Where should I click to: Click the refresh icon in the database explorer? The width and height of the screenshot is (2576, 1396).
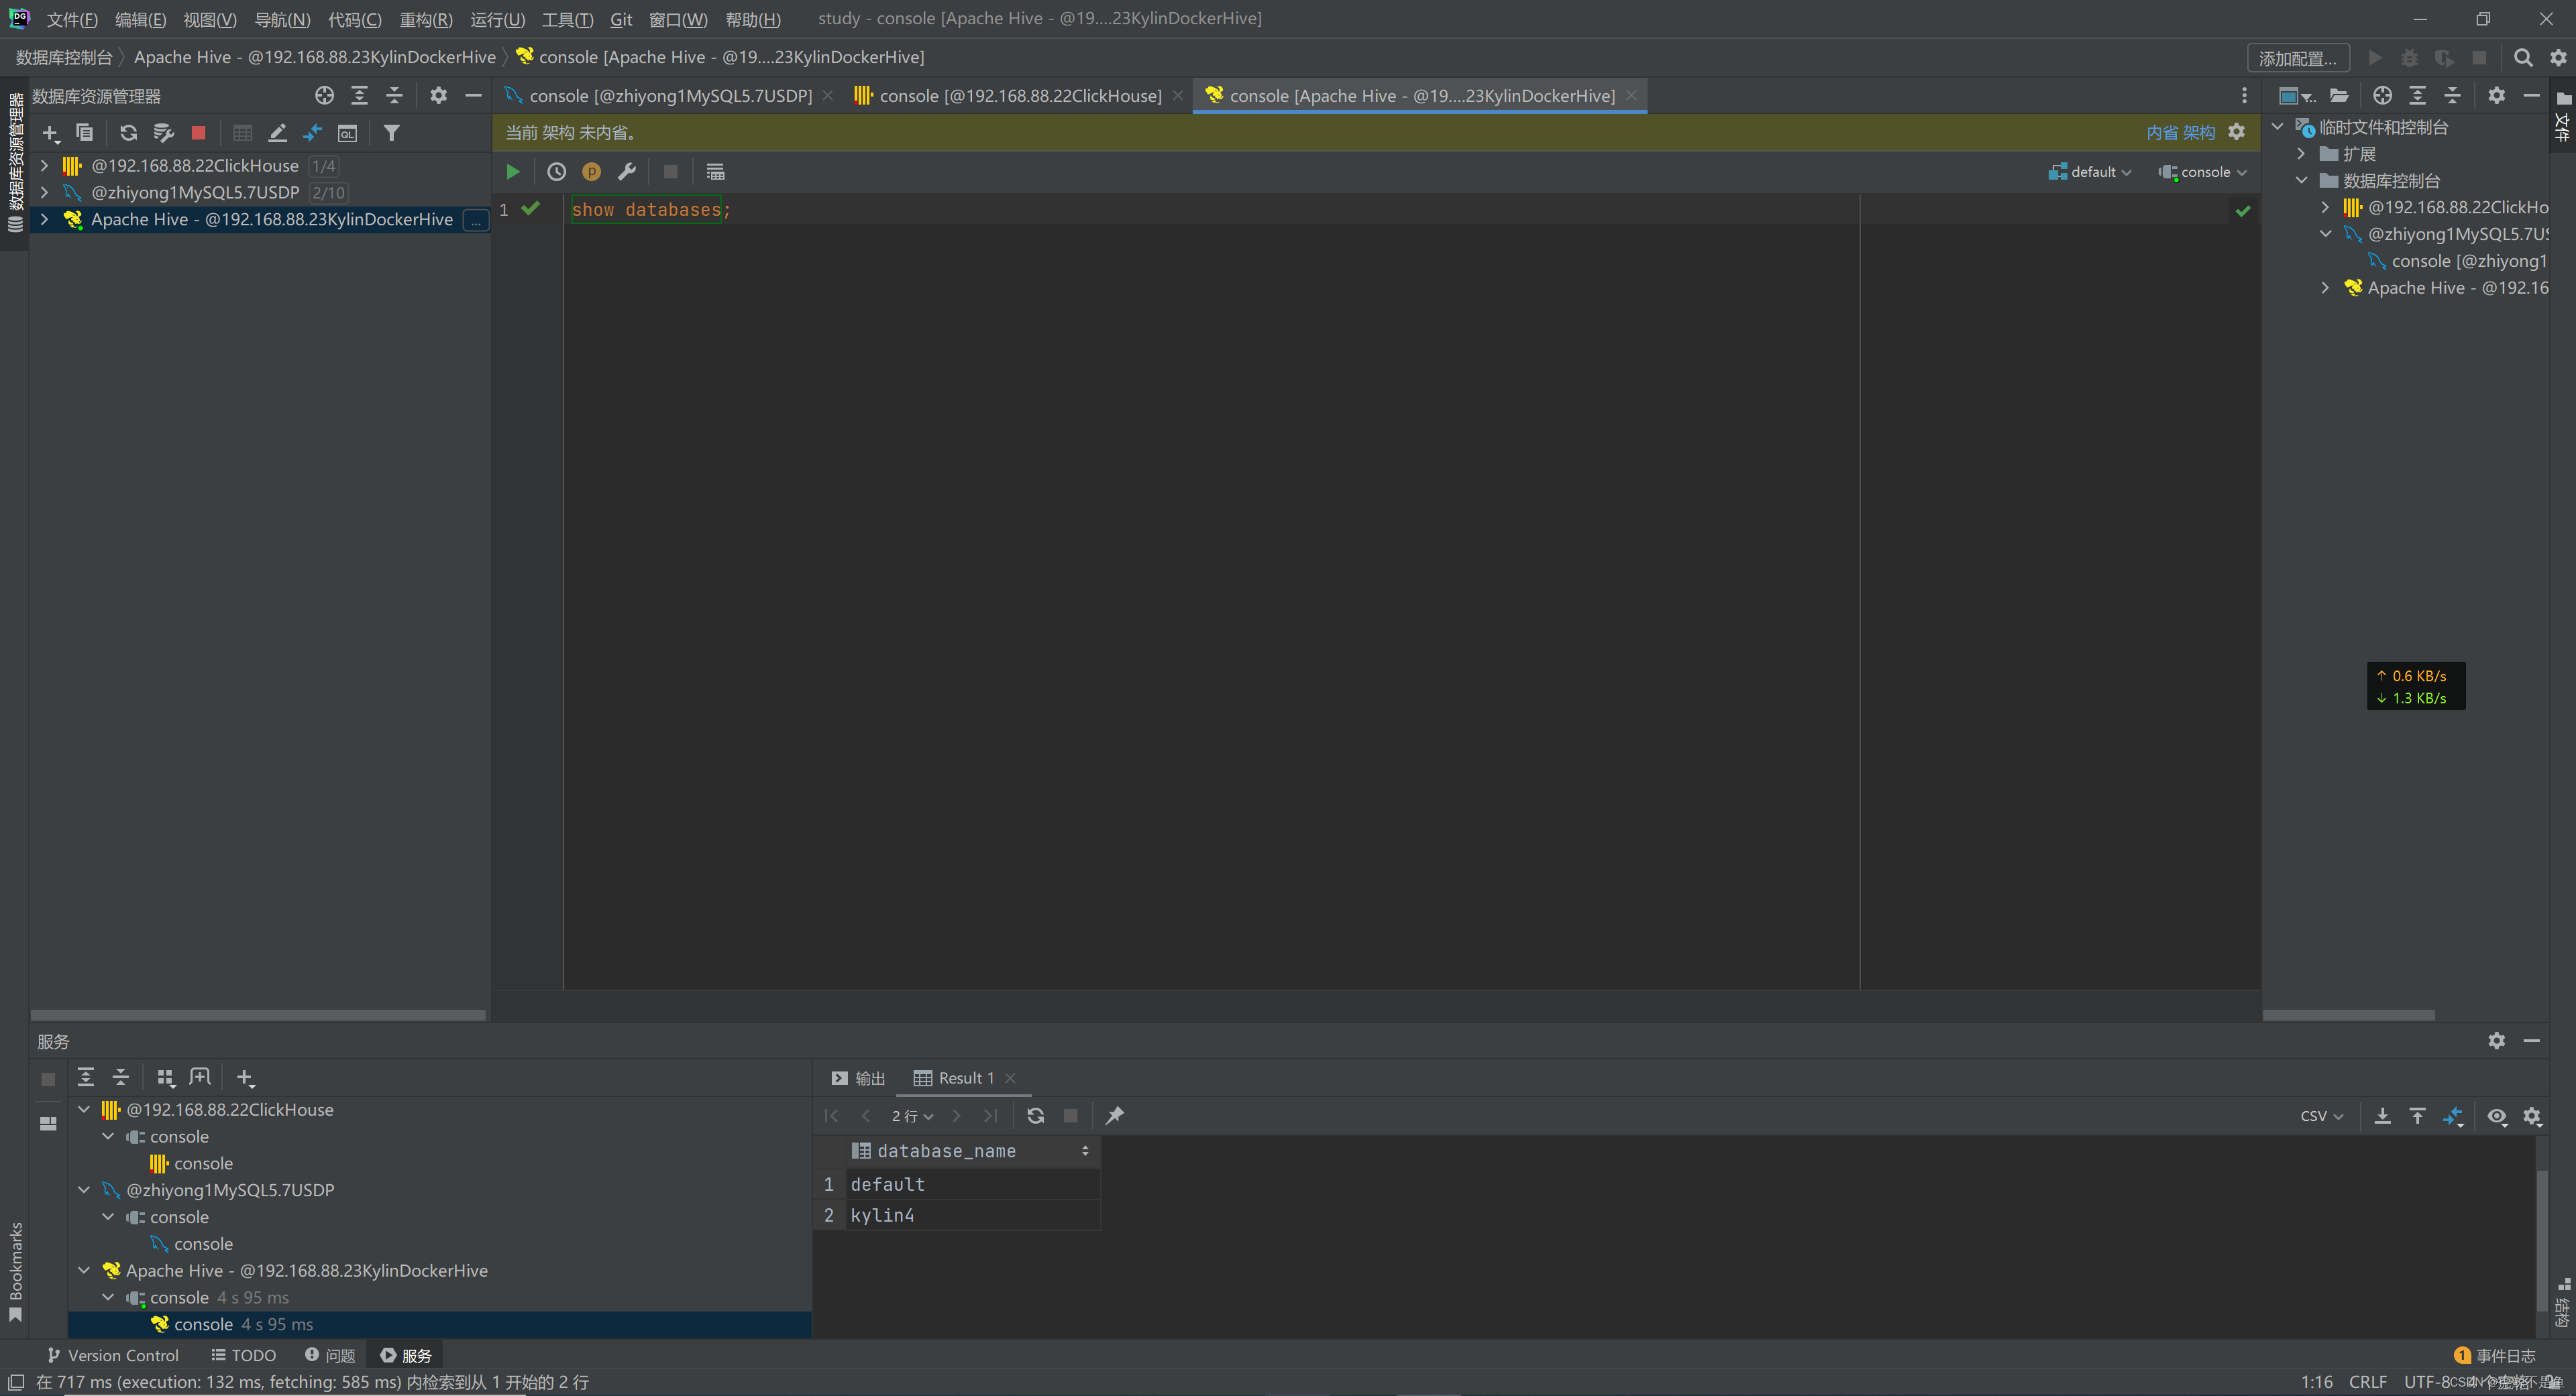click(x=128, y=133)
